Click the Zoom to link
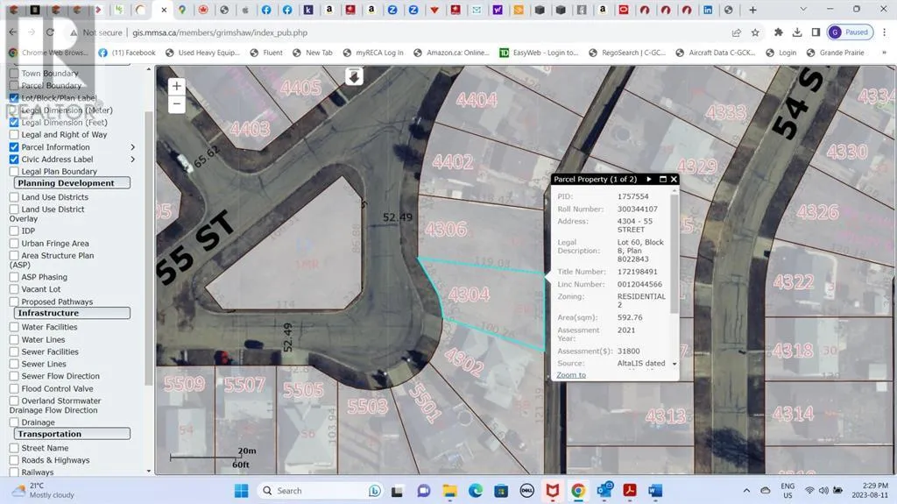 coord(571,375)
